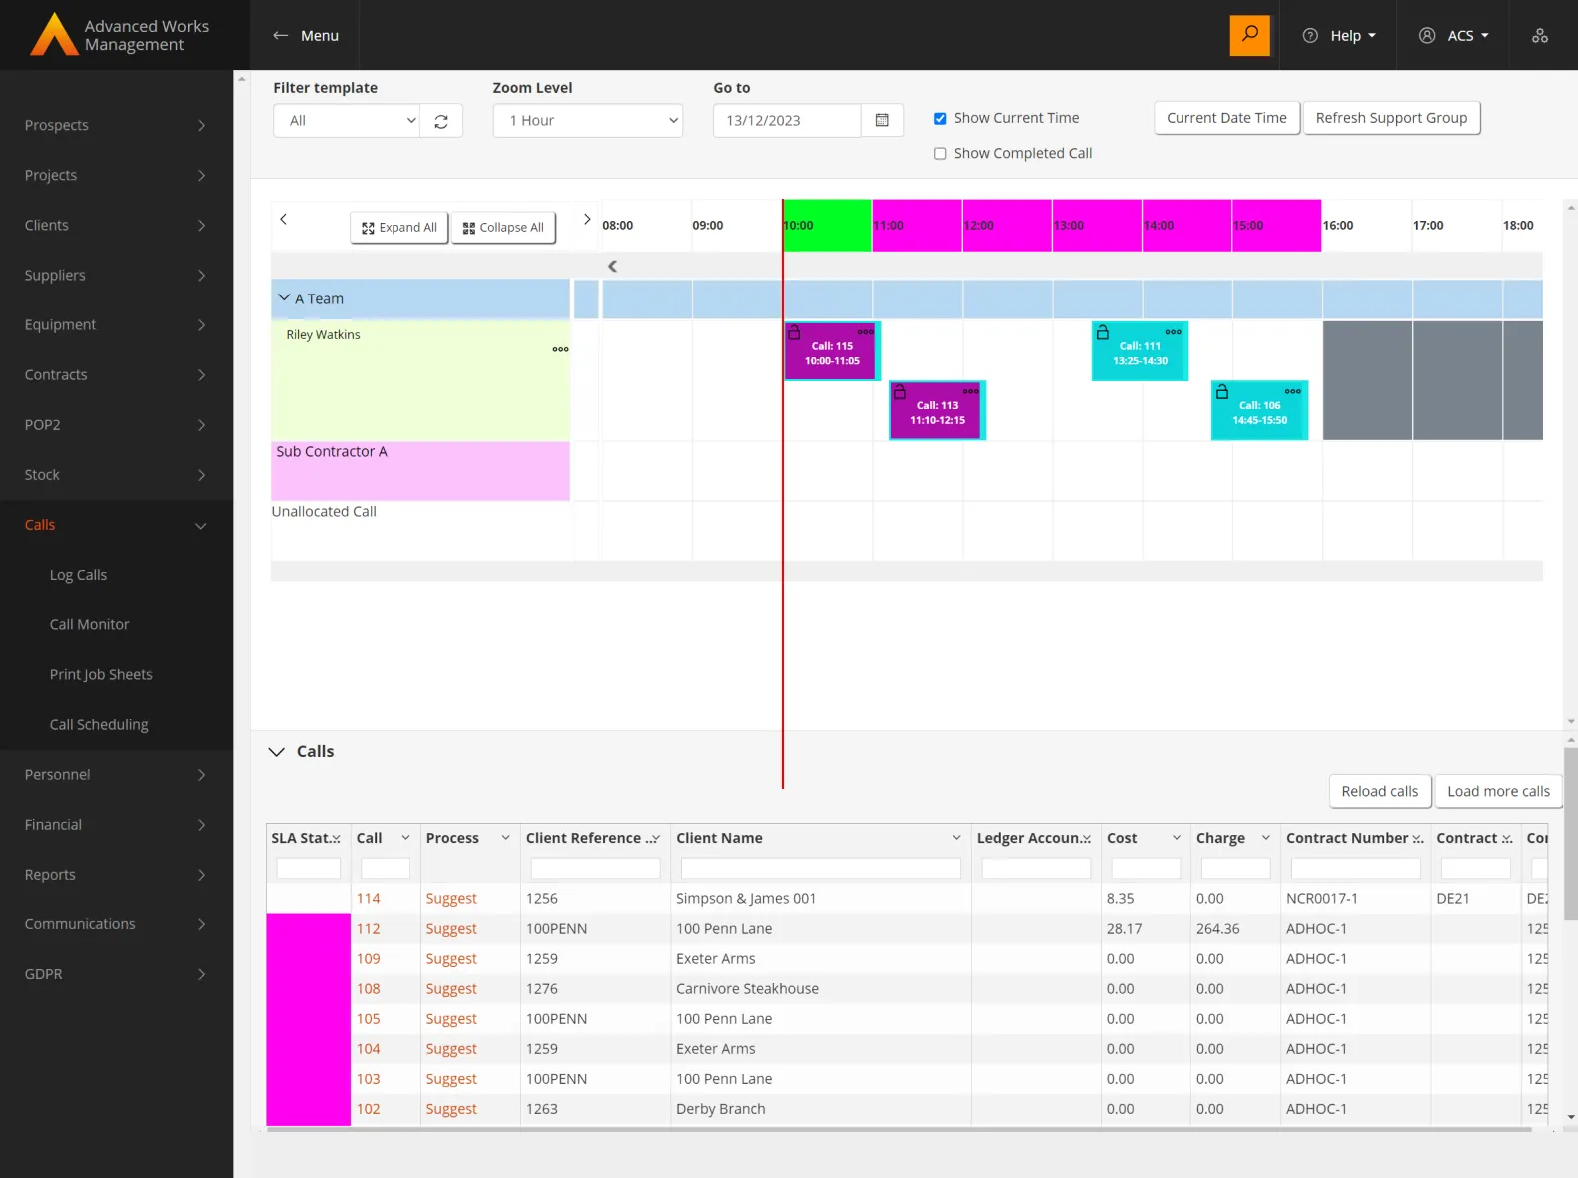Open the Filter template dropdown
1578x1178 pixels.
[347, 121]
